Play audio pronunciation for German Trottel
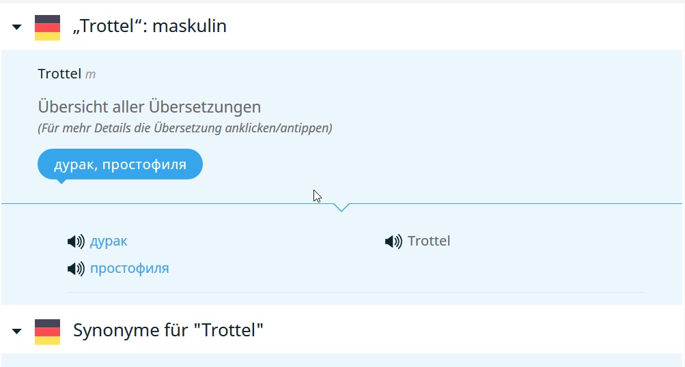Viewport: 685px width, 367px height. click(x=393, y=241)
